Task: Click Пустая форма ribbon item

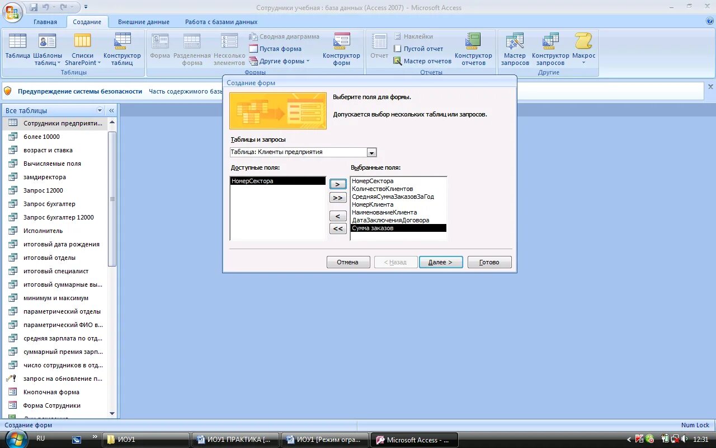Action: [x=275, y=49]
